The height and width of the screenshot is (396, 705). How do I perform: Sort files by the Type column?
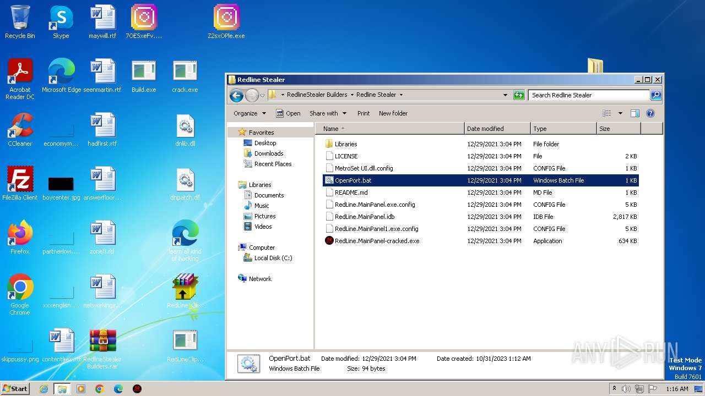tap(563, 129)
